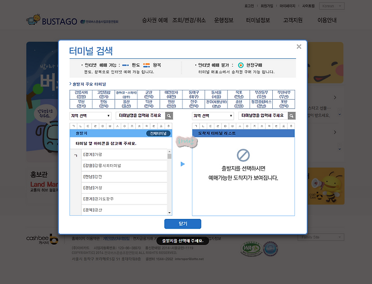Click the 회원가입 link
The height and width of the screenshot is (284, 372).
coord(267,6)
